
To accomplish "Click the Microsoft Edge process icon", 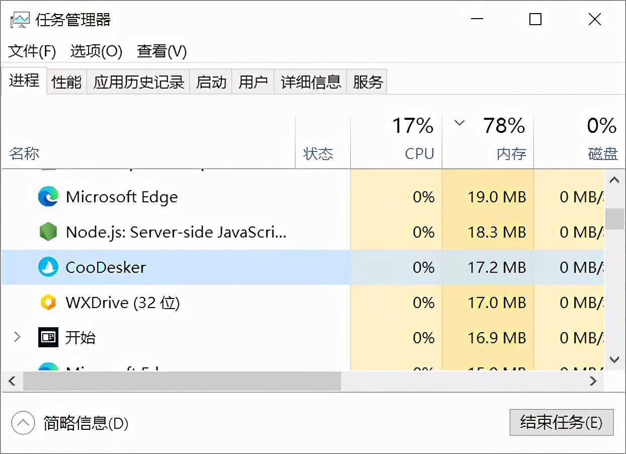I will tap(47, 197).
